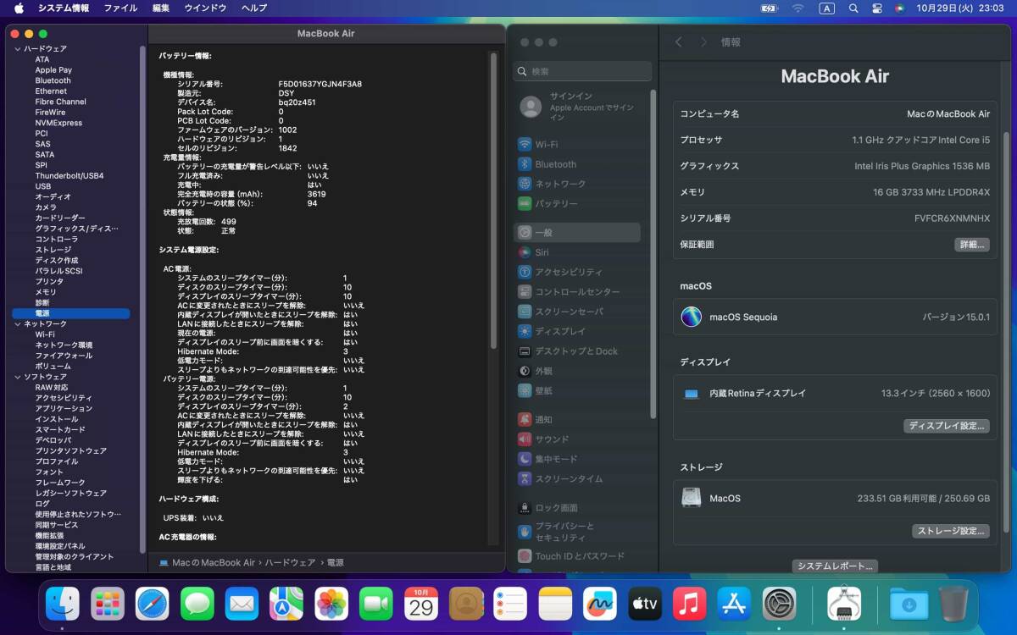Select ストレージ in the hardware tree
The width and height of the screenshot is (1017, 635).
coord(53,250)
